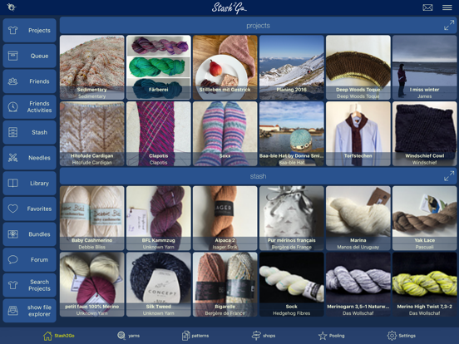Open Settings in the bottom bar
The width and height of the screenshot is (459, 344).
click(402, 336)
